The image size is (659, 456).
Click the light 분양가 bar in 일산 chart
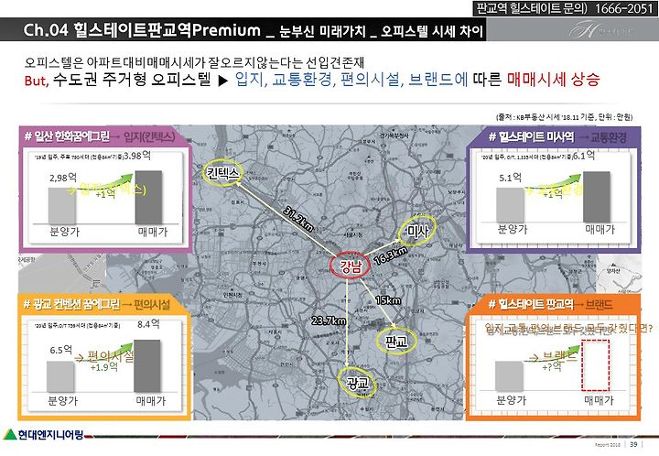coord(62,206)
